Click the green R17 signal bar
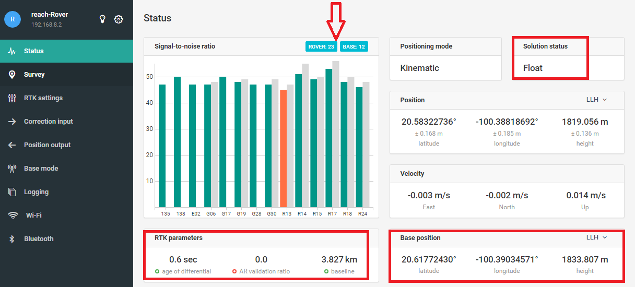 point(328,138)
